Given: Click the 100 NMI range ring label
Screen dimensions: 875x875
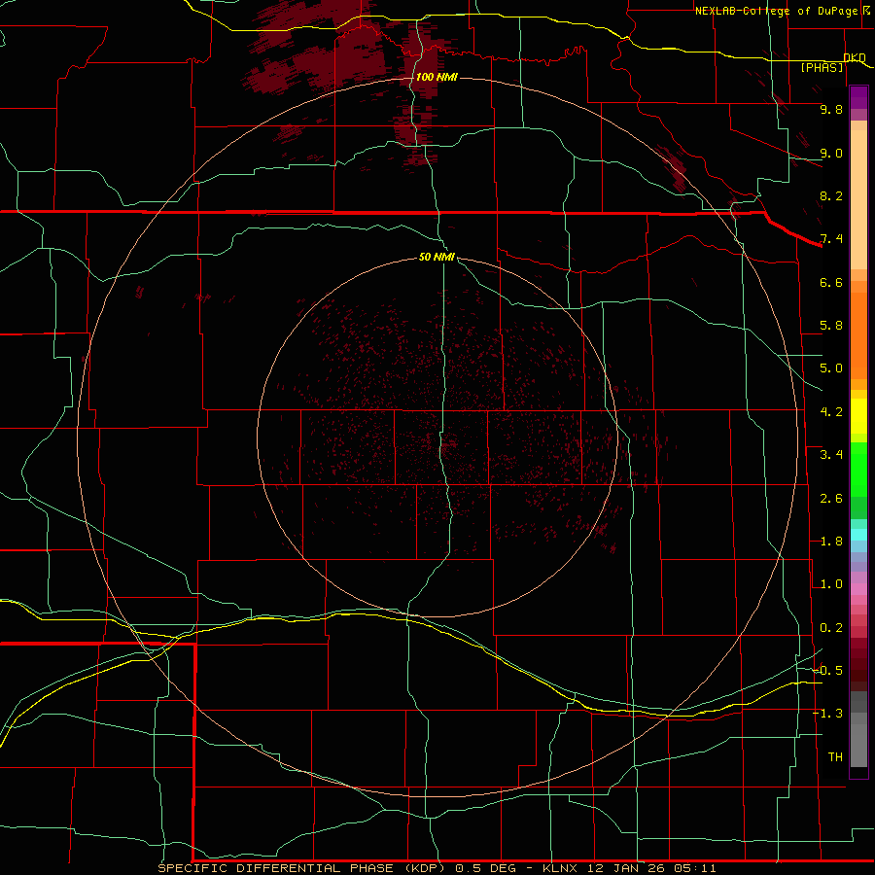Looking at the screenshot, I should click(x=437, y=77).
